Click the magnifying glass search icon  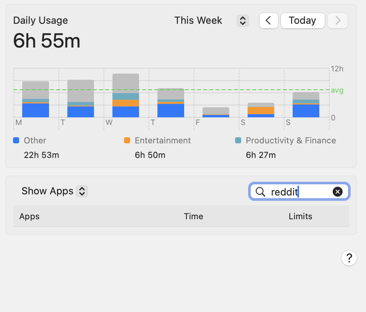click(260, 192)
